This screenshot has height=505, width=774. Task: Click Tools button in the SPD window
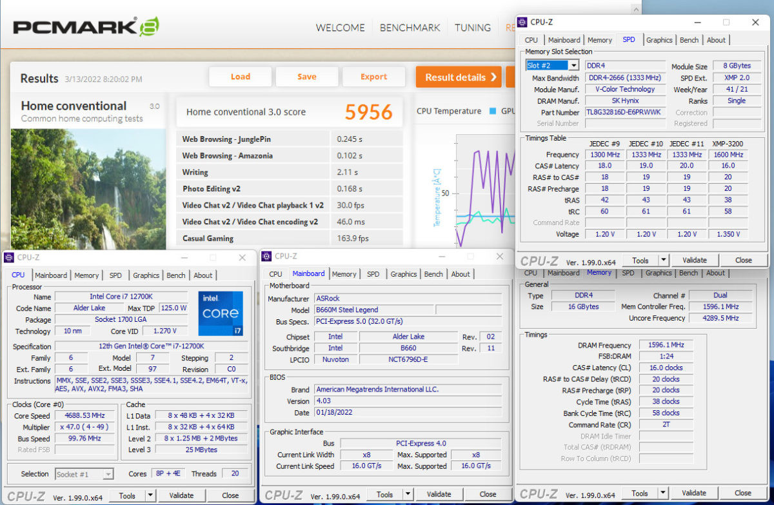click(x=640, y=260)
